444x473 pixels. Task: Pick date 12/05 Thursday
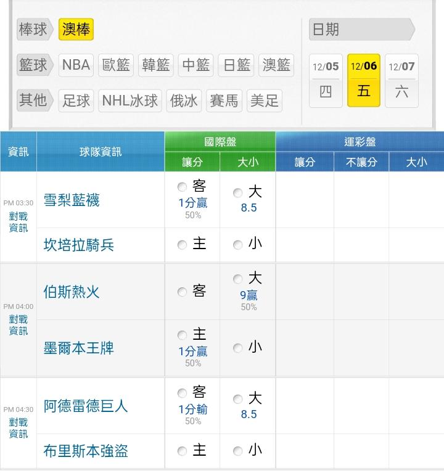click(326, 81)
